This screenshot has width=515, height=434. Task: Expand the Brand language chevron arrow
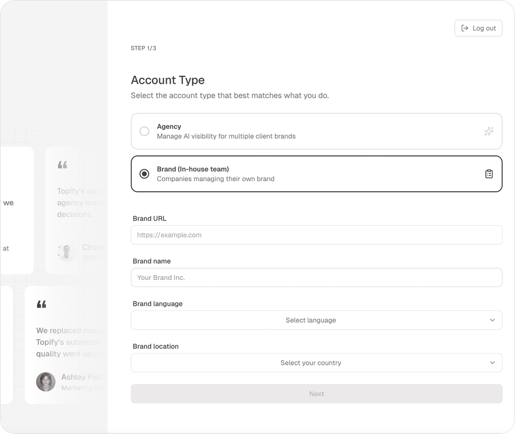pyautogui.click(x=492, y=320)
